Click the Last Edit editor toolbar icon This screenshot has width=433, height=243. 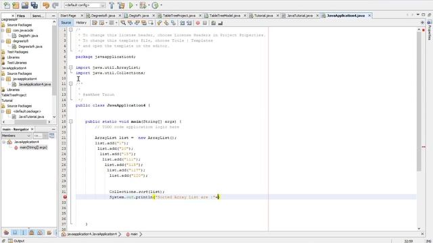(x=95, y=23)
